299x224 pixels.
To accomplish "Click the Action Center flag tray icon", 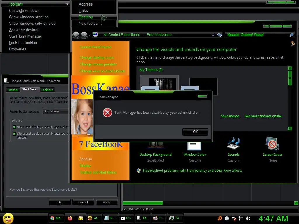I will pos(234,218).
